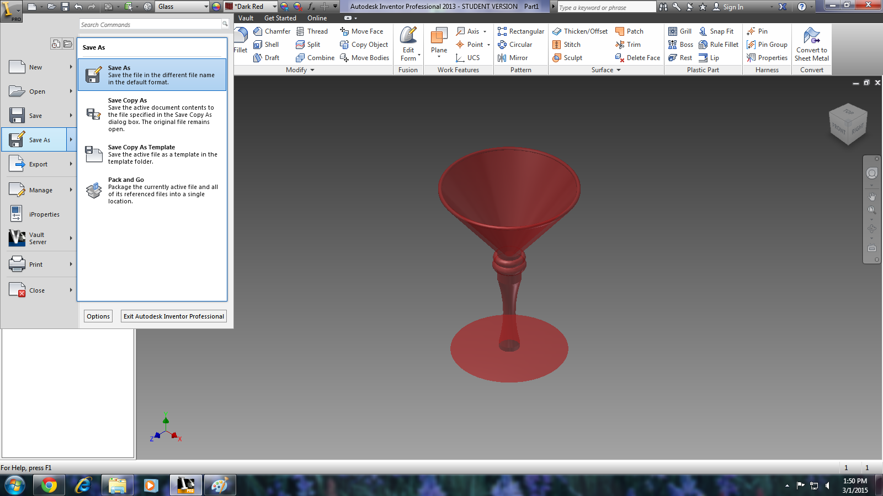Click the keyword or phrase search box
Screen dimensions: 883x496
tap(606, 7)
